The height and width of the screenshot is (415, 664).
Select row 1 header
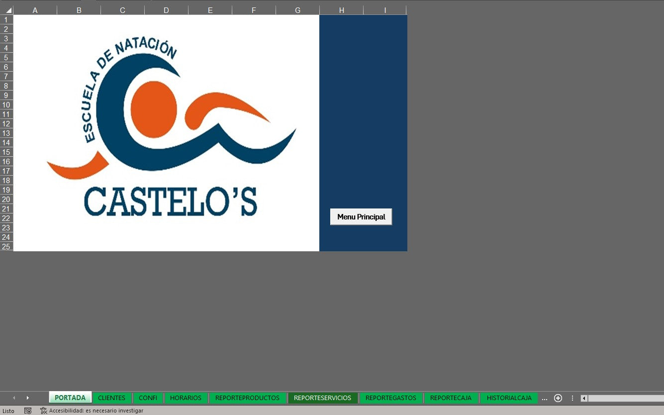tap(6, 20)
